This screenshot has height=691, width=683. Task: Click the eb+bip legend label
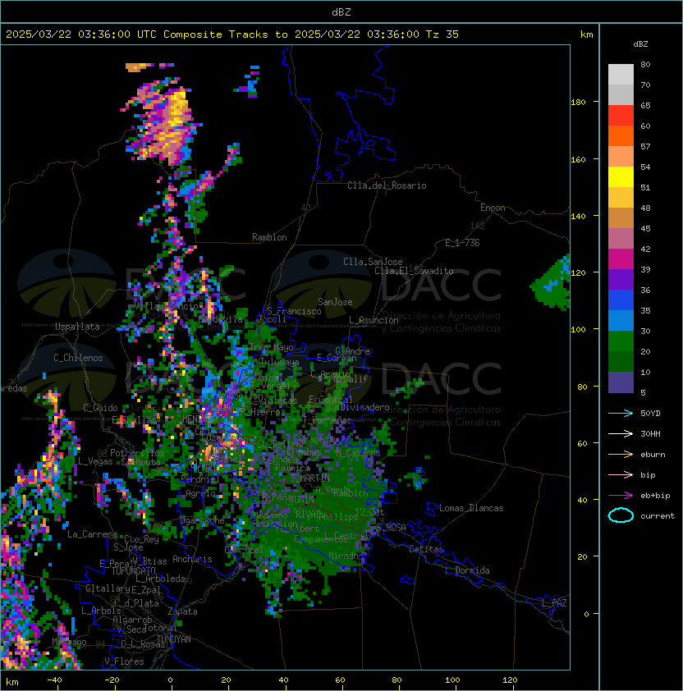(655, 496)
